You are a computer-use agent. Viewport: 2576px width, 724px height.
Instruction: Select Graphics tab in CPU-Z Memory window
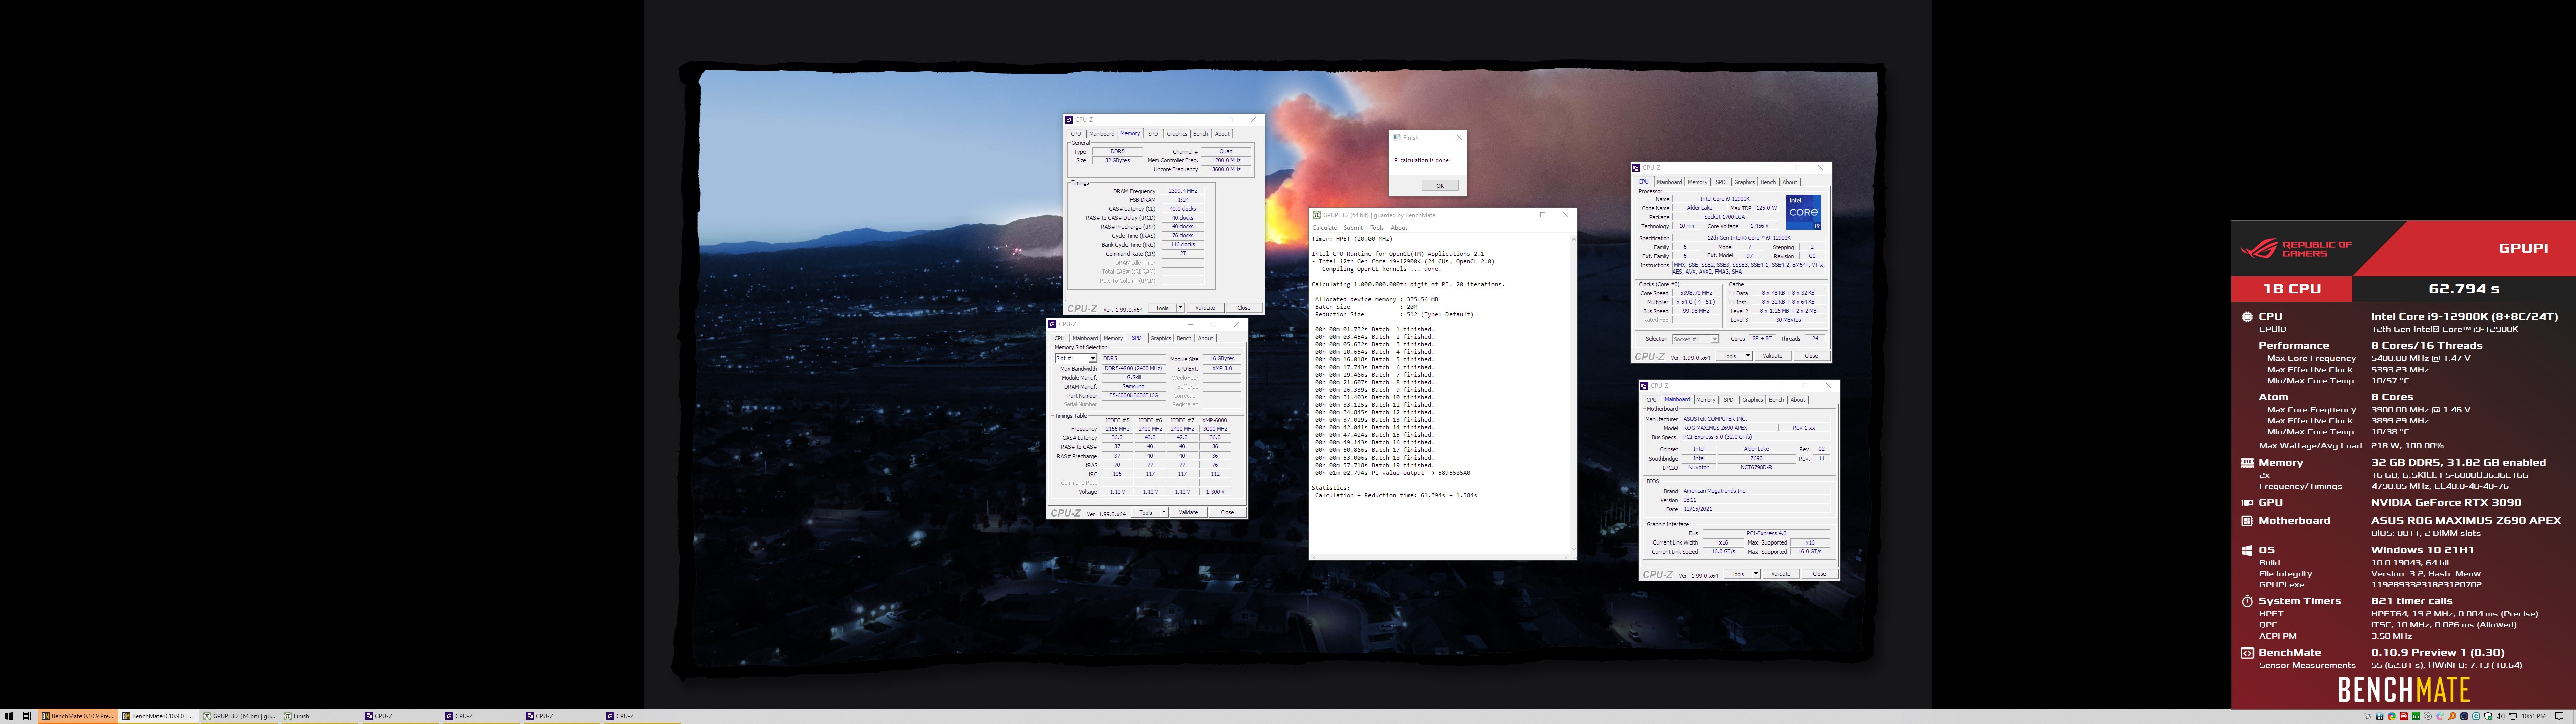tap(1177, 134)
